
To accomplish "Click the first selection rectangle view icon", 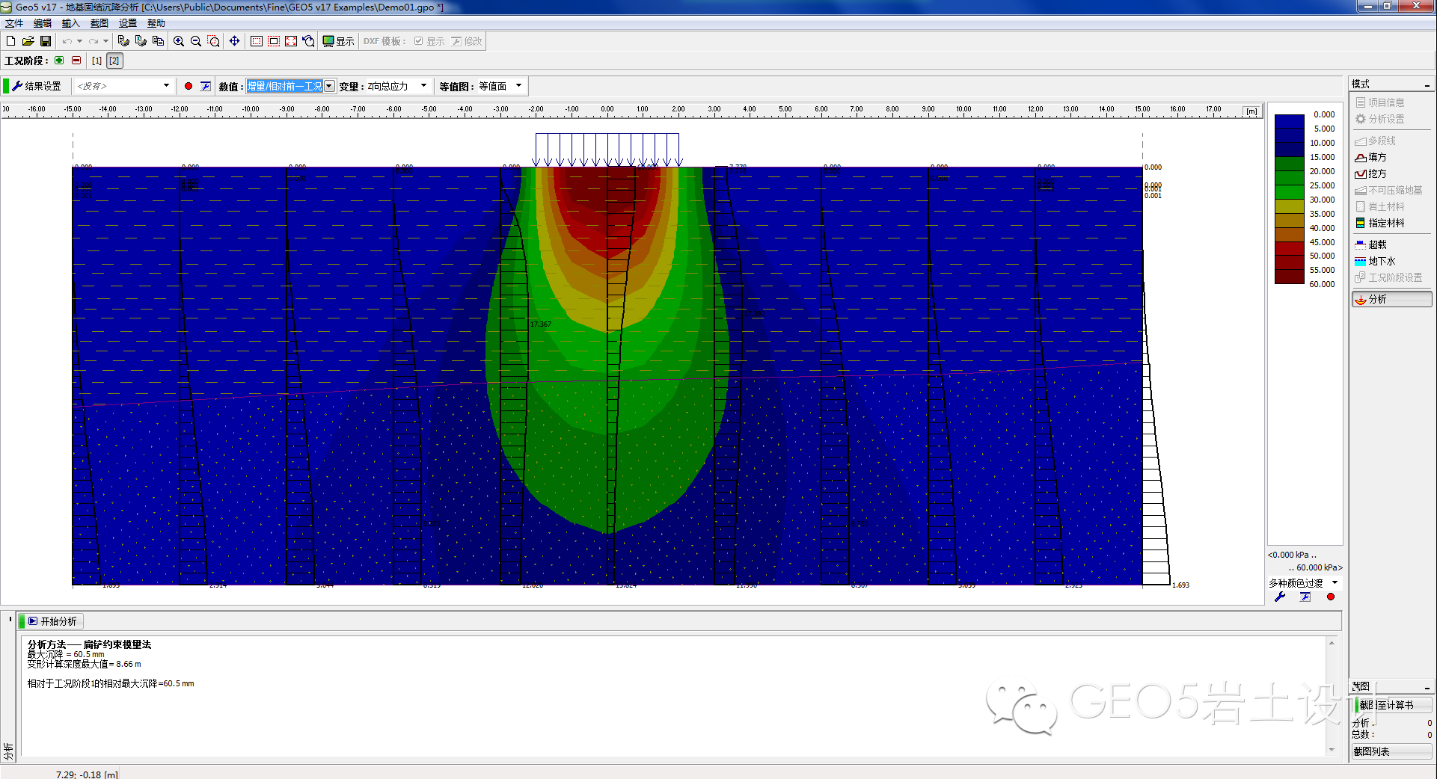I will (257, 41).
